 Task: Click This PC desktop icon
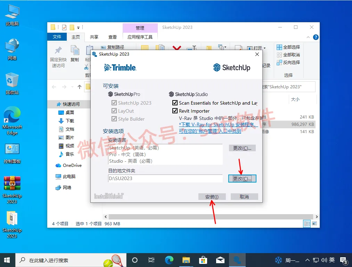pos(12,15)
